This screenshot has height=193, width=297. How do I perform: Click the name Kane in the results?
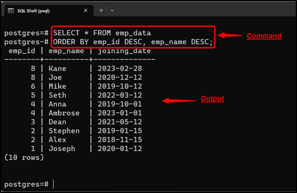click(57, 69)
